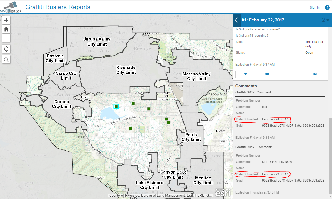
Task: Click the Canyon Lake City Limit label
Action: click(173, 175)
